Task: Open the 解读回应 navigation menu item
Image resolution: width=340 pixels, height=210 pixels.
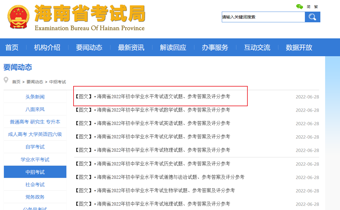Action: pyautogui.click(x=173, y=48)
